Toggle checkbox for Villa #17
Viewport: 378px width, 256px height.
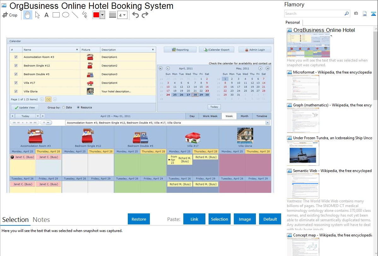tap(16, 83)
